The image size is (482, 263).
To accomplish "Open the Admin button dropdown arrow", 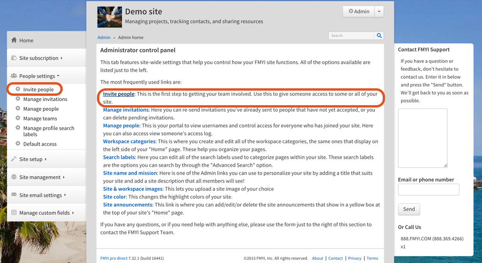I will [380, 12].
